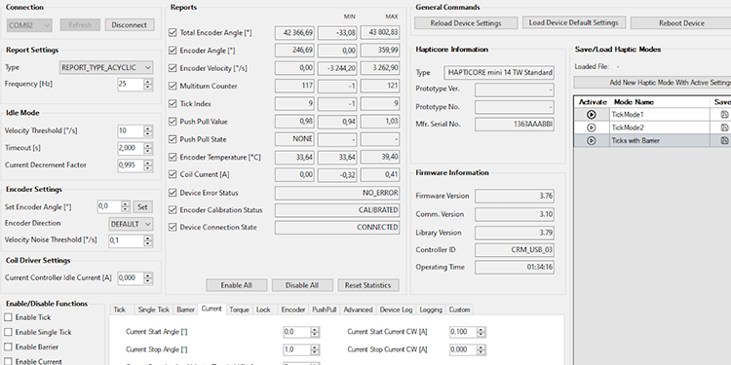Activate TickMode2 play icon

(x=592, y=128)
